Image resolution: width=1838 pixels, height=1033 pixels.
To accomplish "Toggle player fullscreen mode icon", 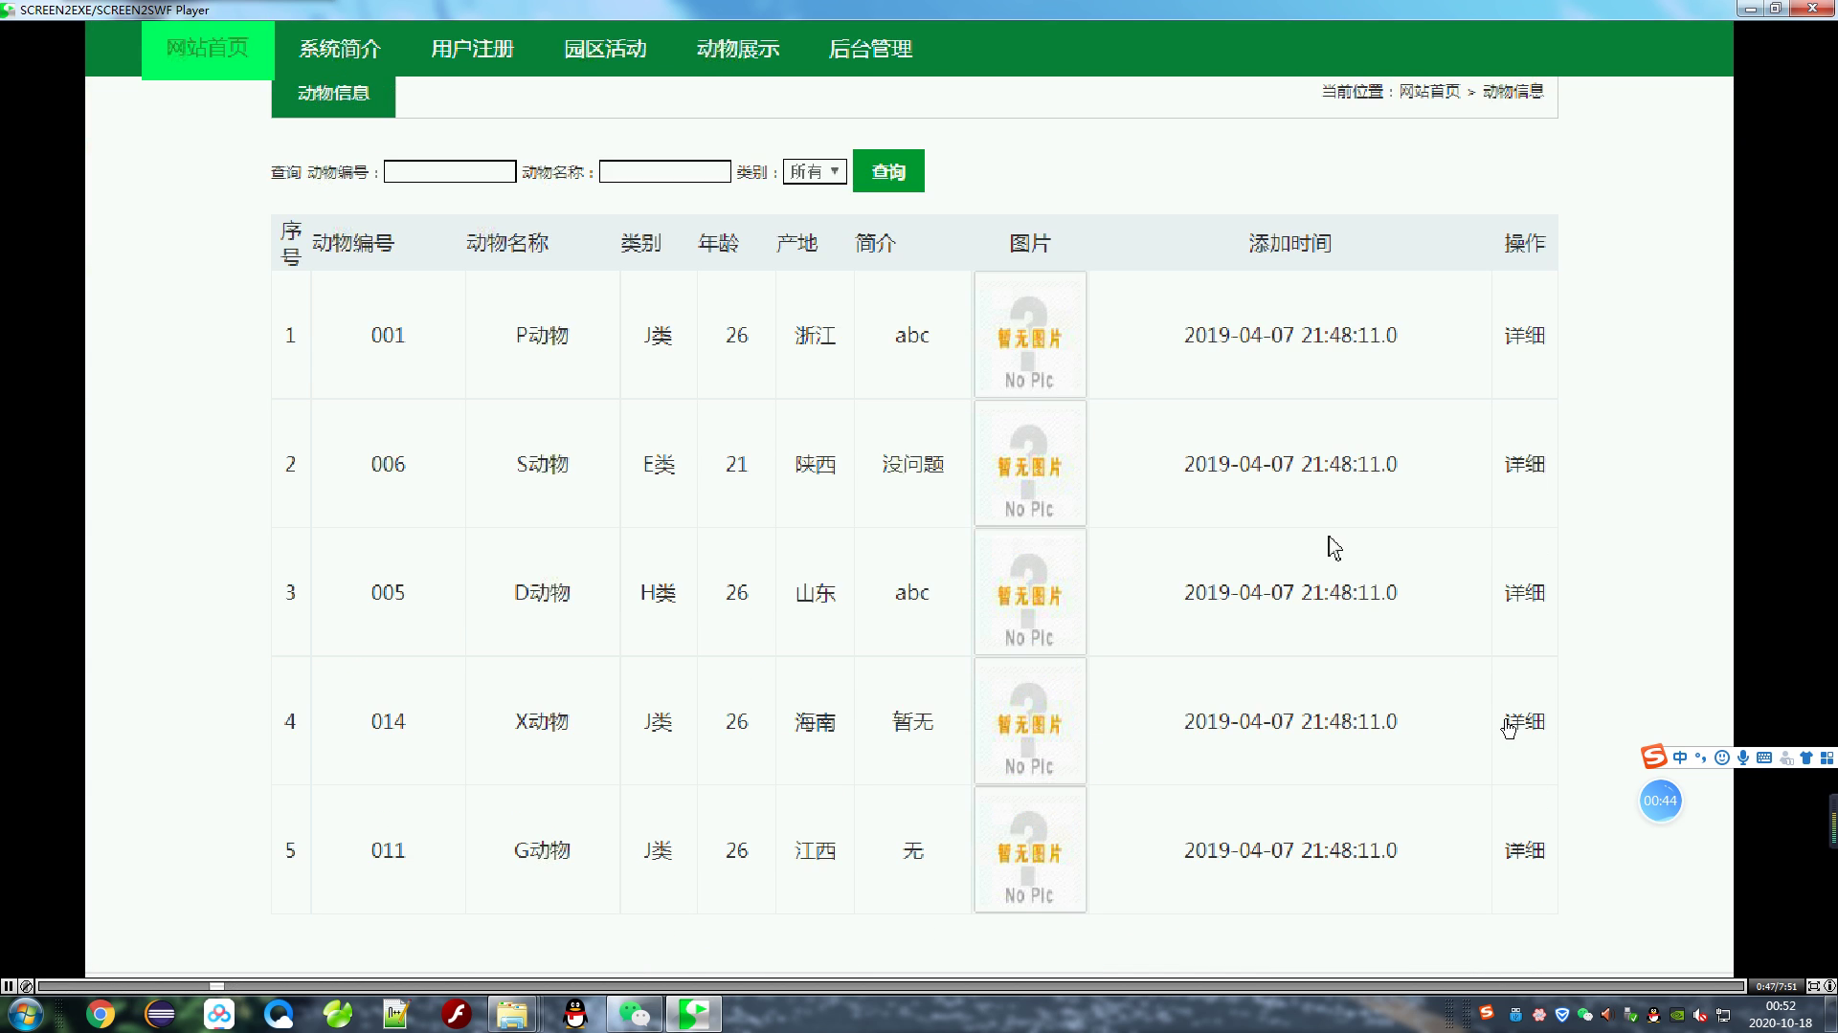I will point(1813,986).
